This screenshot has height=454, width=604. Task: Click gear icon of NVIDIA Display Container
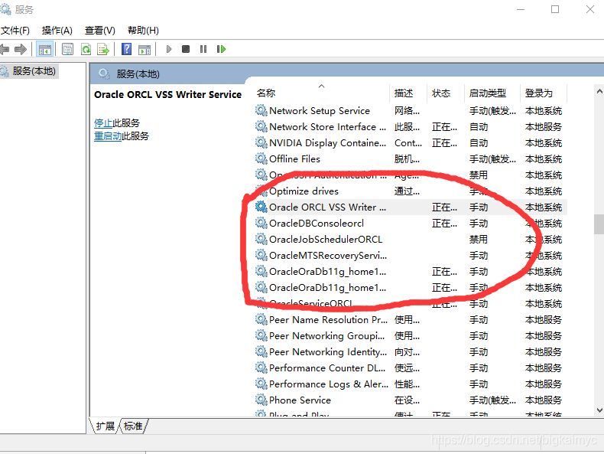[x=261, y=142]
